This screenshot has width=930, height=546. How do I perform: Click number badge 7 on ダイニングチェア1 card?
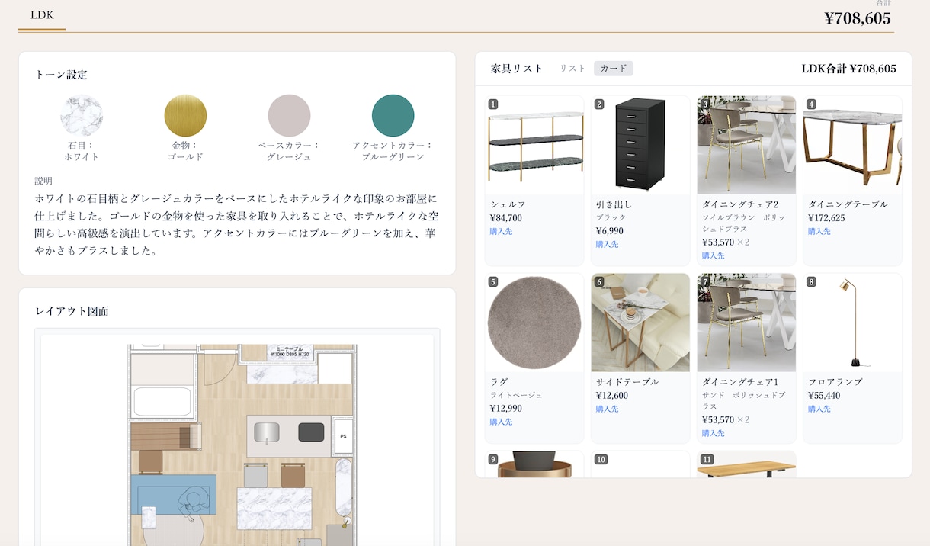pyautogui.click(x=705, y=282)
